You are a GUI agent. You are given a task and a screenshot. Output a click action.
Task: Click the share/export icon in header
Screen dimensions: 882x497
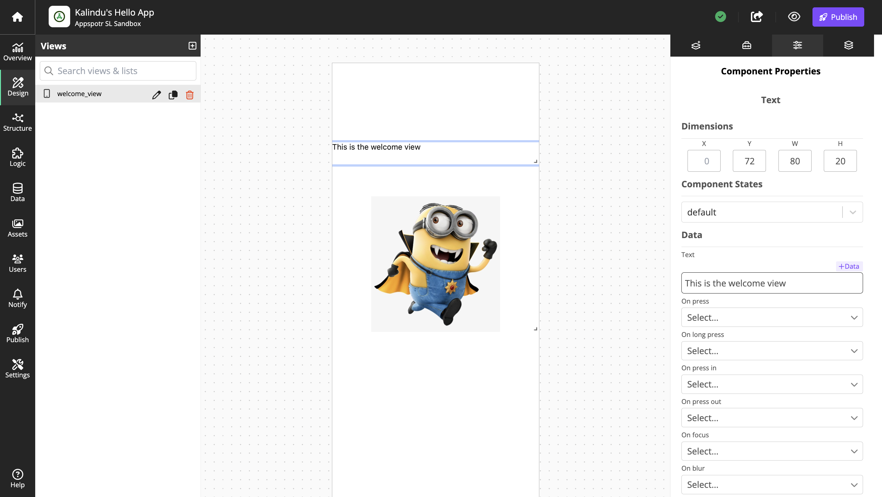pyautogui.click(x=756, y=17)
